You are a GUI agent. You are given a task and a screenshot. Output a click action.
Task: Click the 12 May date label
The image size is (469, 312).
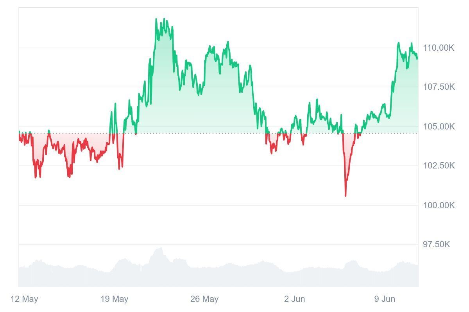coord(24,299)
